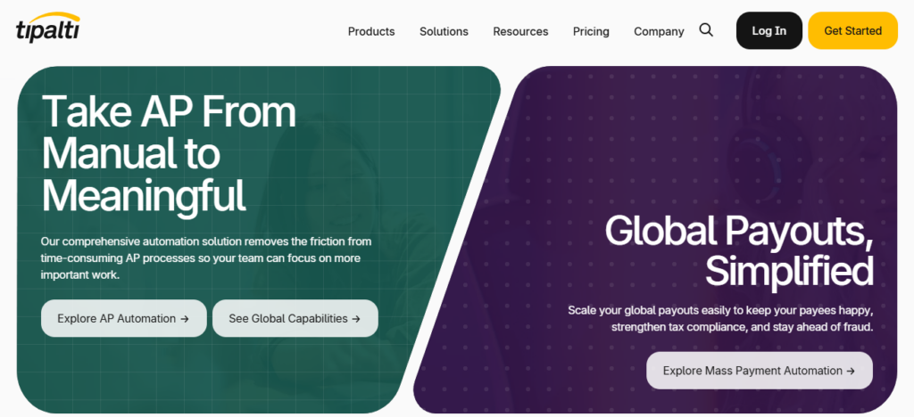Click the See Global Capabilities button

tap(295, 318)
